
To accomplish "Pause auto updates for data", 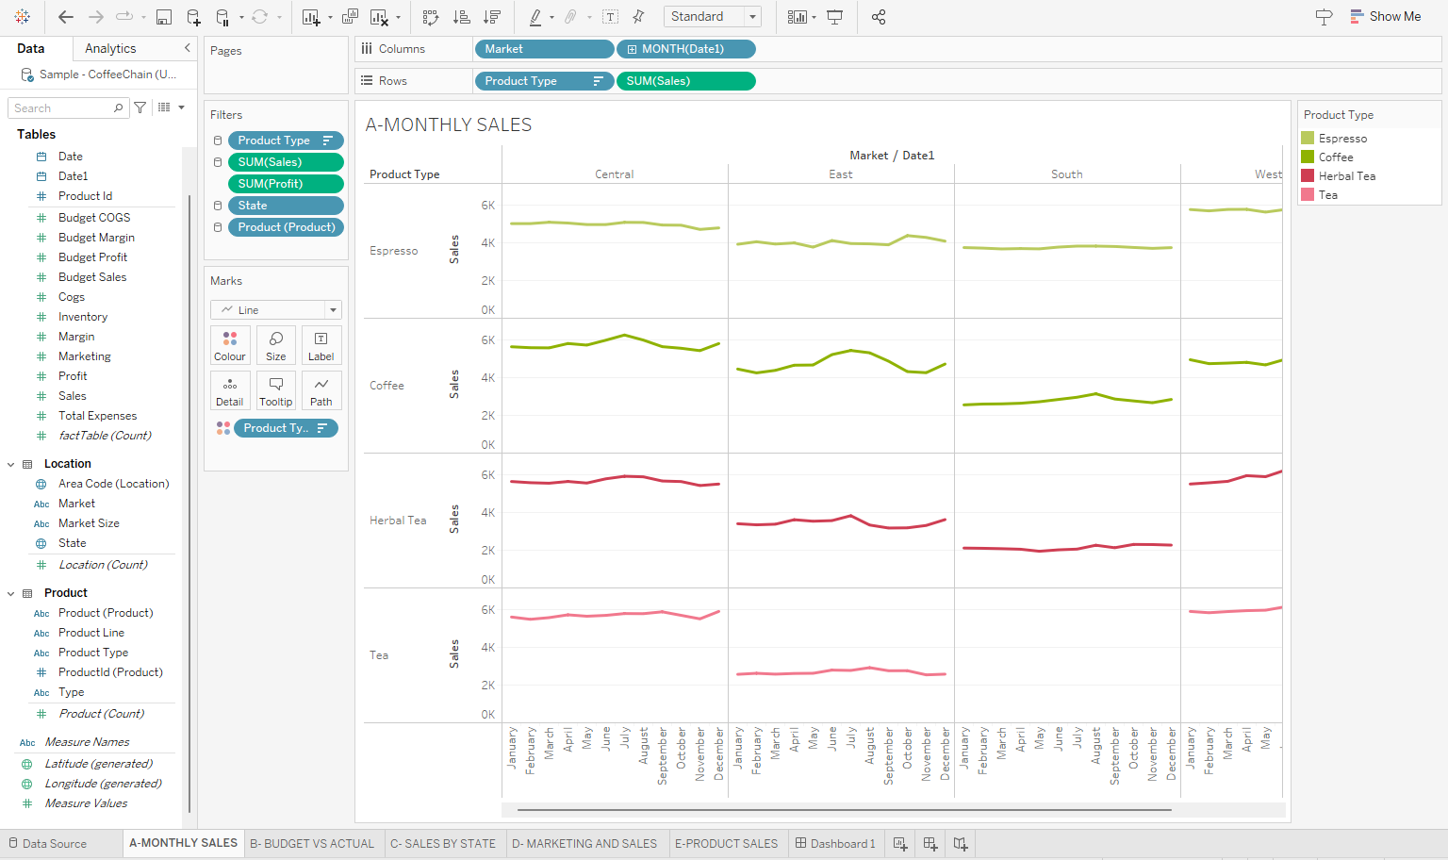I will (222, 17).
